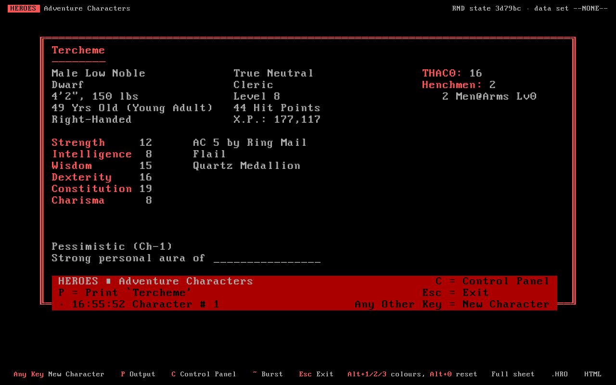Click '2 Men@Arms Lv0' line
This screenshot has width=616, height=385.
point(489,96)
